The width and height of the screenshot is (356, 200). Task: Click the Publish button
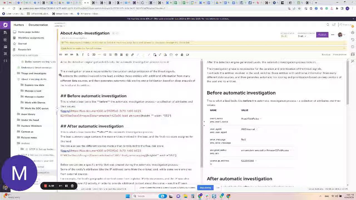322,35
